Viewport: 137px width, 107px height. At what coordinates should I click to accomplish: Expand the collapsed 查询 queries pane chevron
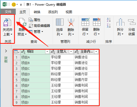[x=6, y=51]
